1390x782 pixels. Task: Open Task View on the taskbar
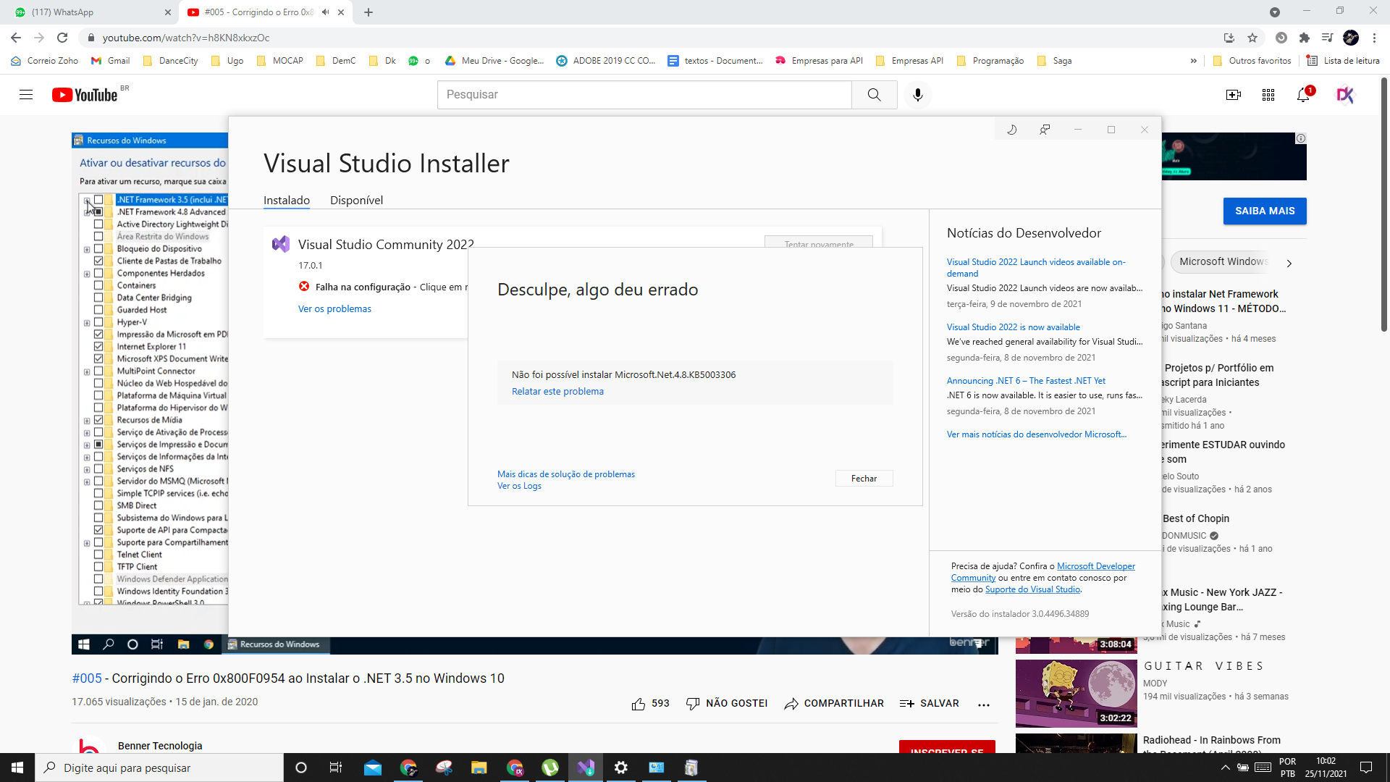tap(336, 768)
